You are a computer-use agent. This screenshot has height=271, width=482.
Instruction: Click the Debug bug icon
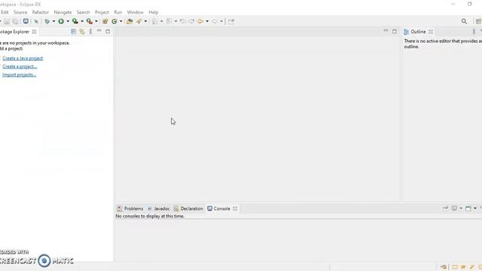47,21
